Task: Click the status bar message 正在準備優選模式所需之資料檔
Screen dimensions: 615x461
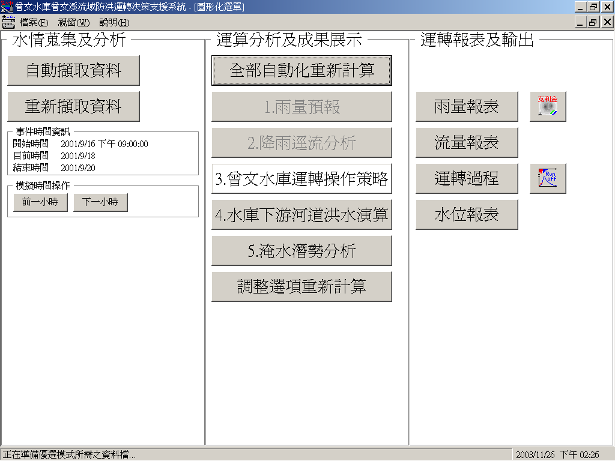Action: coord(70,455)
